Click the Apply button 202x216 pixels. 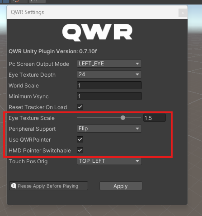click(121, 186)
